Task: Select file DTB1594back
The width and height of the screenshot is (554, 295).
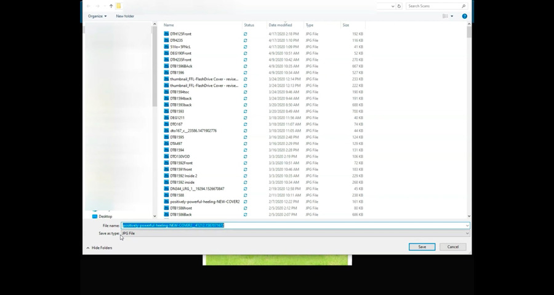Action: click(x=180, y=98)
